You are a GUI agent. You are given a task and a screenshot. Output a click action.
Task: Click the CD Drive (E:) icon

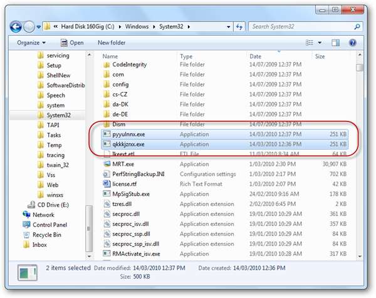(x=31, y=205)
